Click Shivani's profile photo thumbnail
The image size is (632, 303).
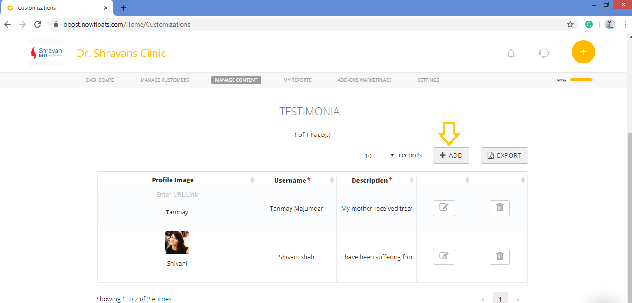point(177,243)
